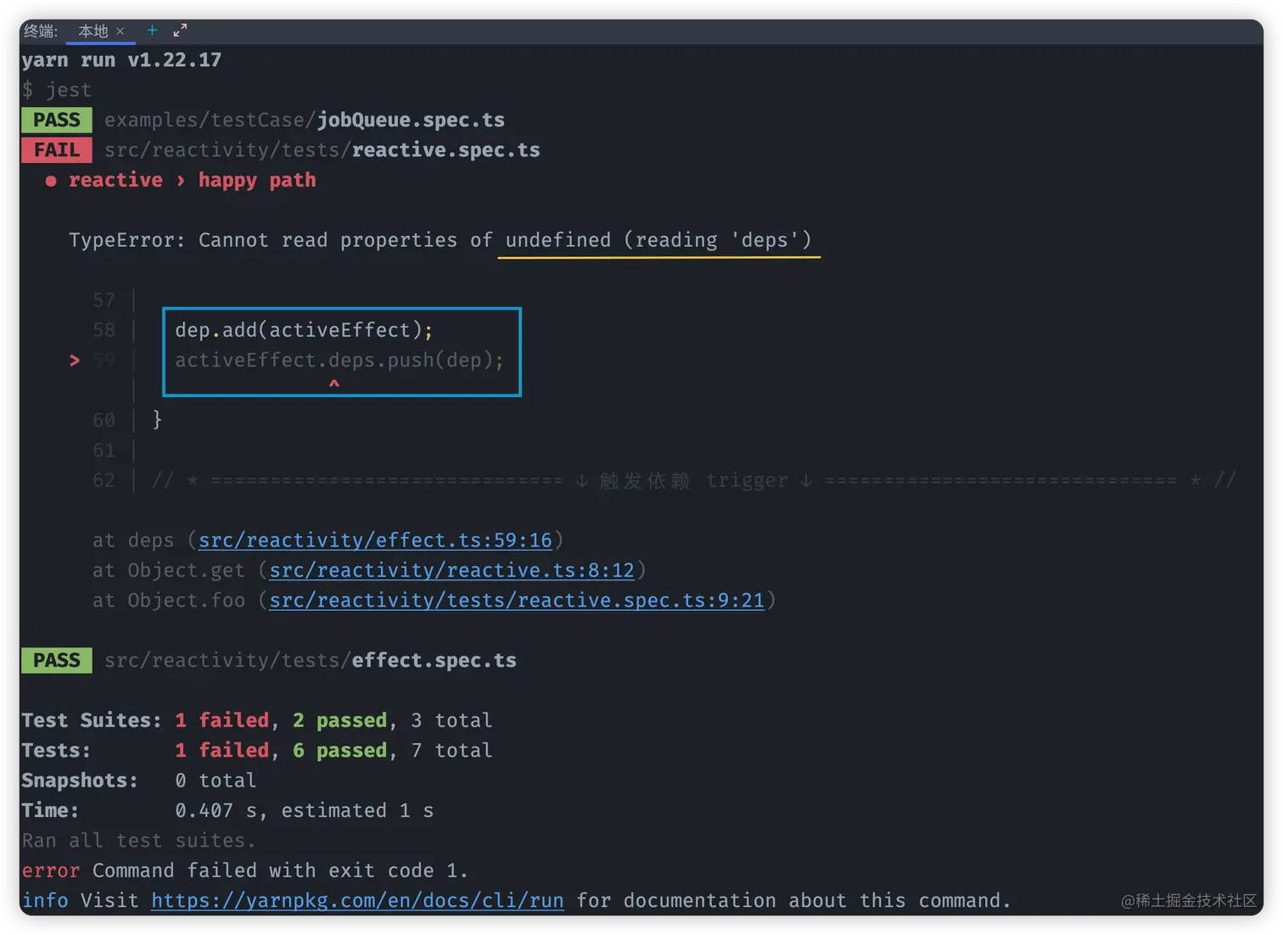Viewport: 1283px width, 935px height.
Task: Click the reactive.spec.ts file name in FAIL row
Action: point(445,150)
